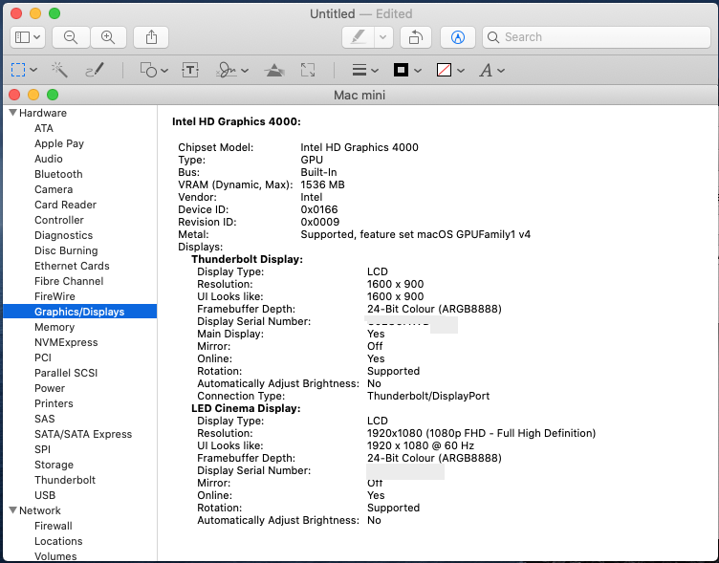Screen dimensions: 719x563
Task: Select Diagnostics in the sidebar
Action: tap(64, 235)
